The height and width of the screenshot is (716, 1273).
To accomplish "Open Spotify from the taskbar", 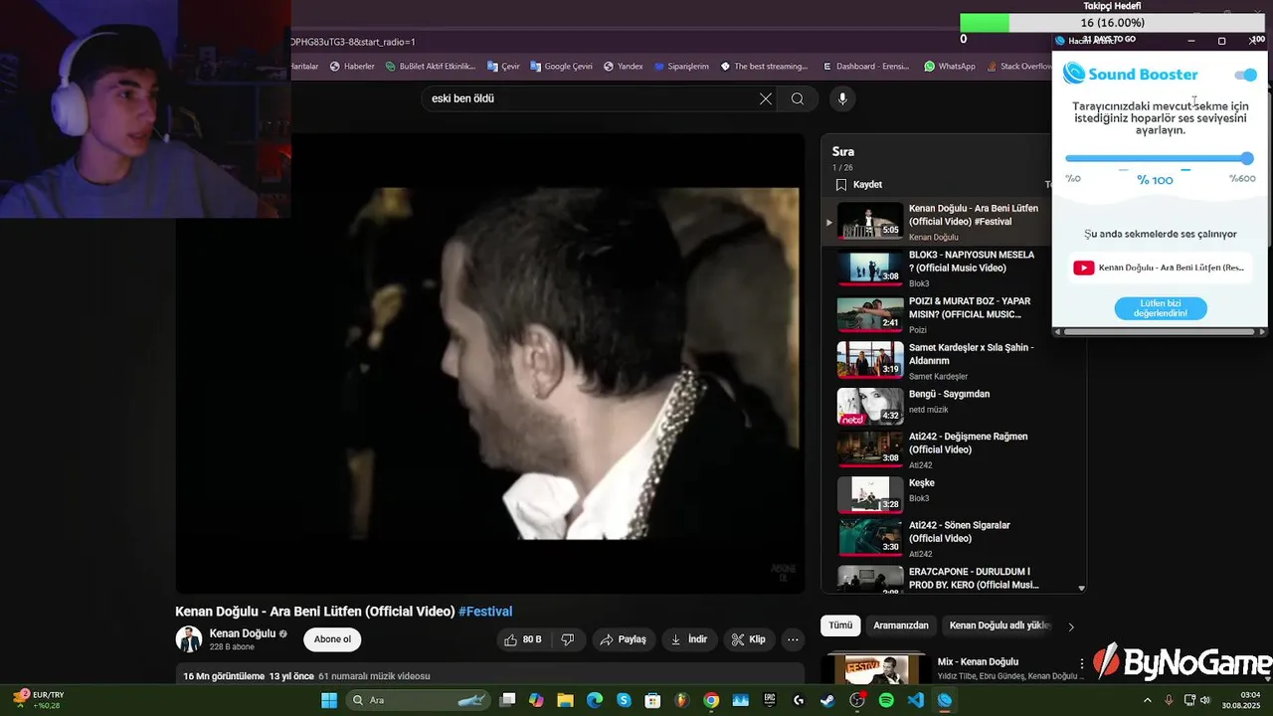I will [886, 700].
